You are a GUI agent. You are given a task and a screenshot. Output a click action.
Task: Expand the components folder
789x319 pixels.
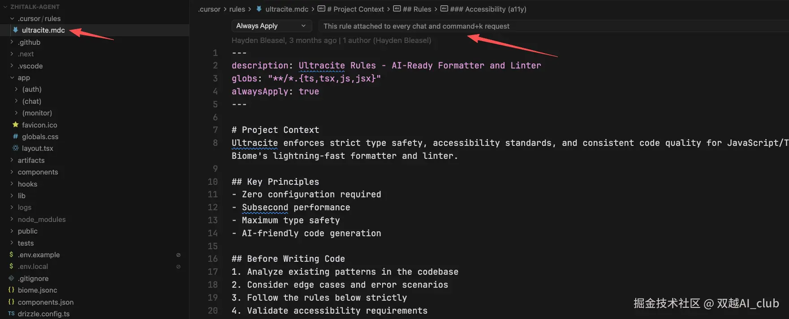tap(38, 172)
